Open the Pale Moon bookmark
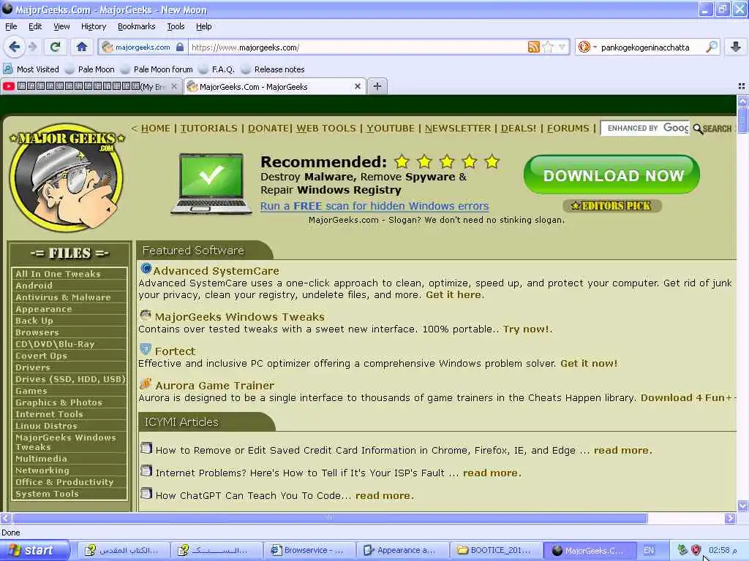This screenshot has width=749, height=561. click(90, 69)
